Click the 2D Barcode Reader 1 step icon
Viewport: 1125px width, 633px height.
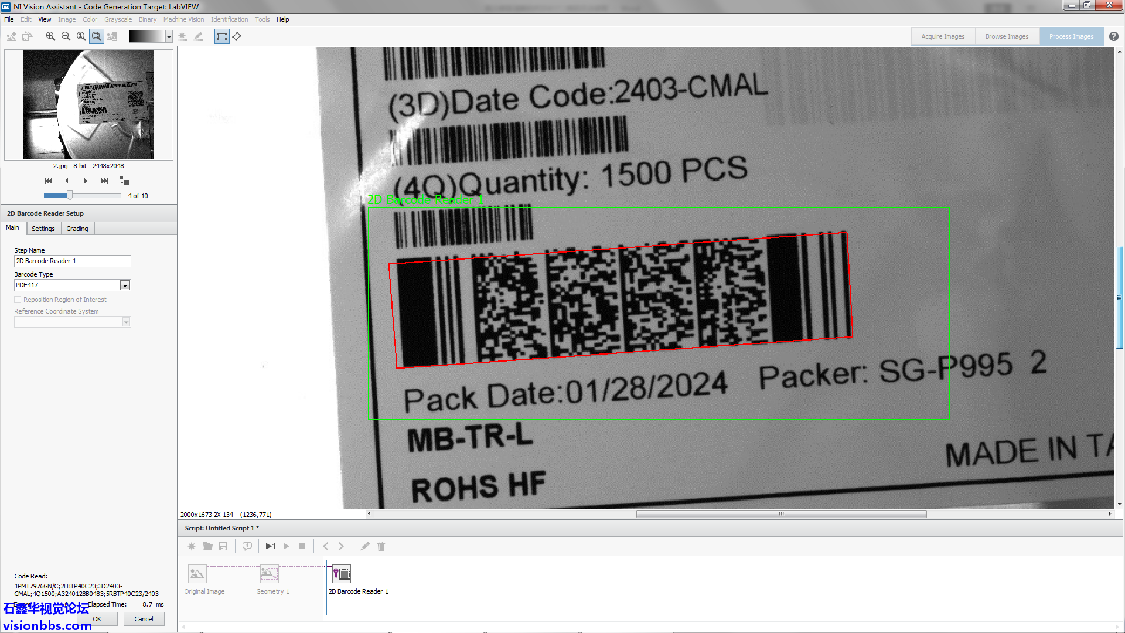(342, 574)
